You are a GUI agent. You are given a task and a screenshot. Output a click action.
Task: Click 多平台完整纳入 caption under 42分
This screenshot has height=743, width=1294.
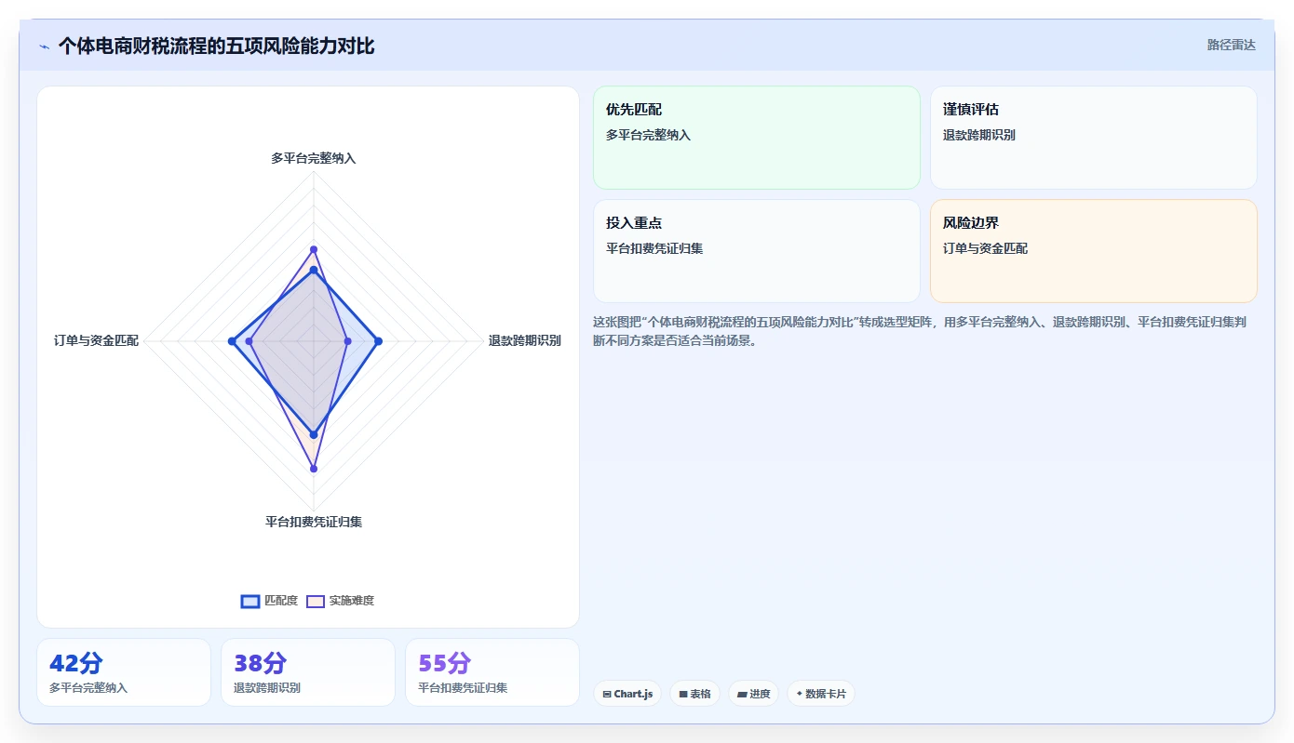[x=88, y=688]
